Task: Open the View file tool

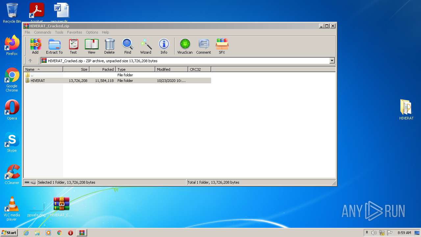Action: (91, 46)
